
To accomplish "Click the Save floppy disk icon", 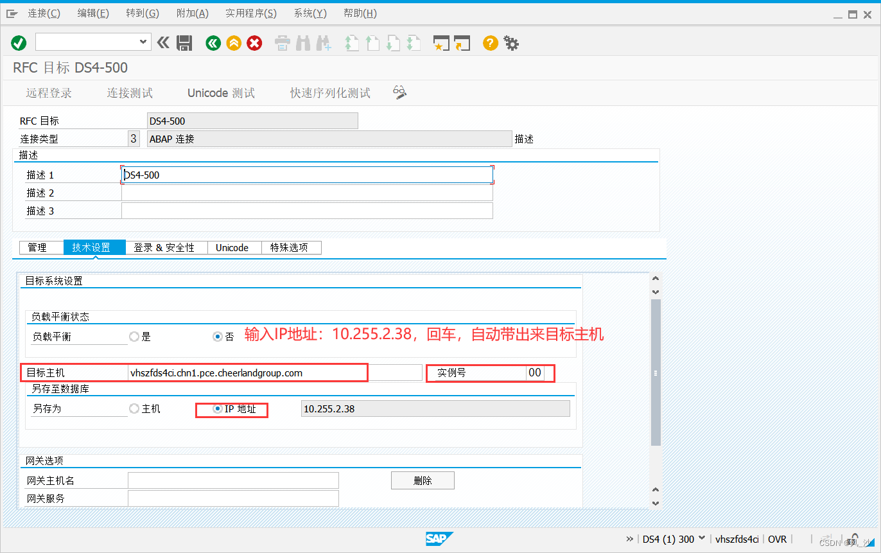I will tap(184, 43).
